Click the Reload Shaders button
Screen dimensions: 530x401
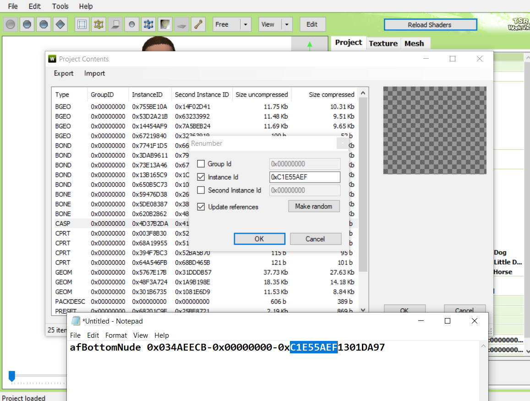430,24
